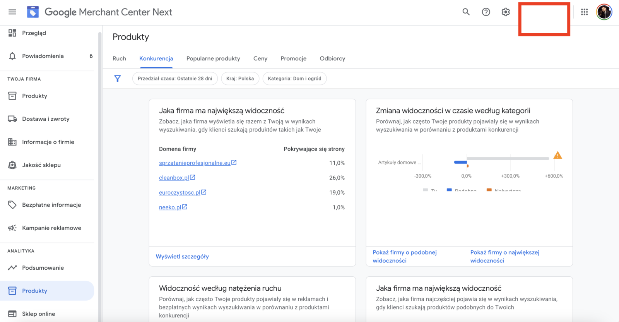Open the Promocje tab
Viewport: 619px width, 322px height.
click(294, 58)
